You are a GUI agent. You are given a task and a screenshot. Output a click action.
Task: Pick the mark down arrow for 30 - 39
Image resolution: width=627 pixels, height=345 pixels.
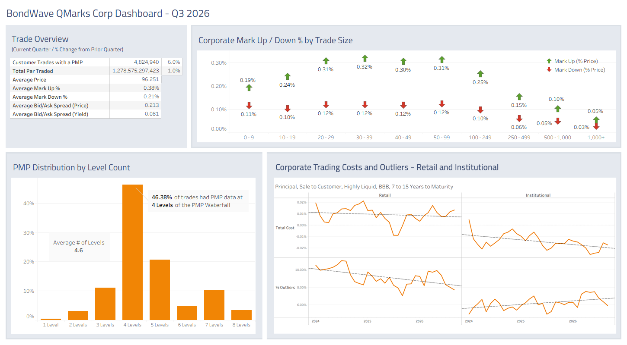pyautogui.click(x=365, y=104)
